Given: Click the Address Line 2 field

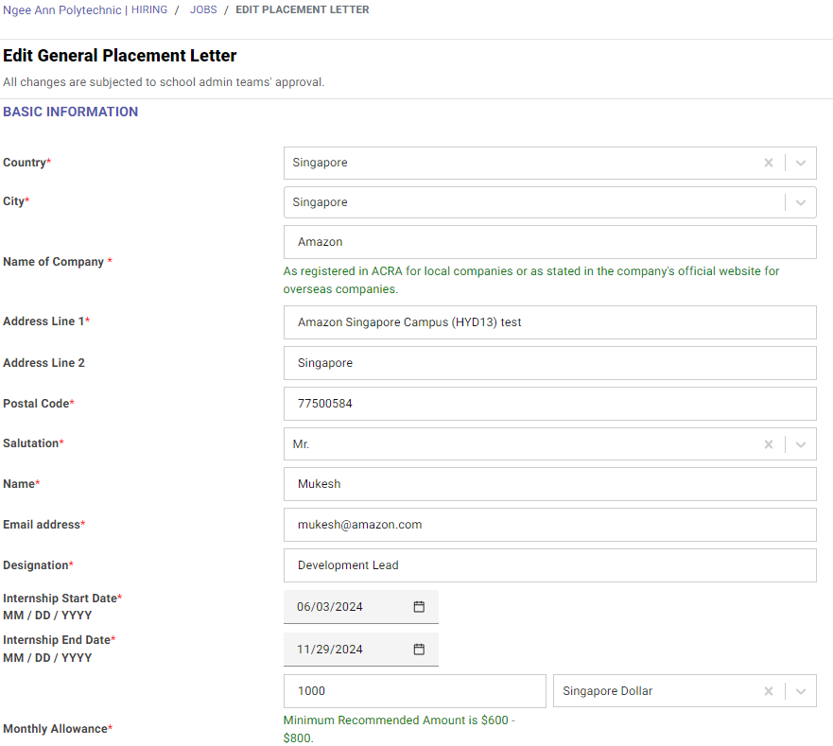Looking at the screenshot, I should [x=549, y=363].
